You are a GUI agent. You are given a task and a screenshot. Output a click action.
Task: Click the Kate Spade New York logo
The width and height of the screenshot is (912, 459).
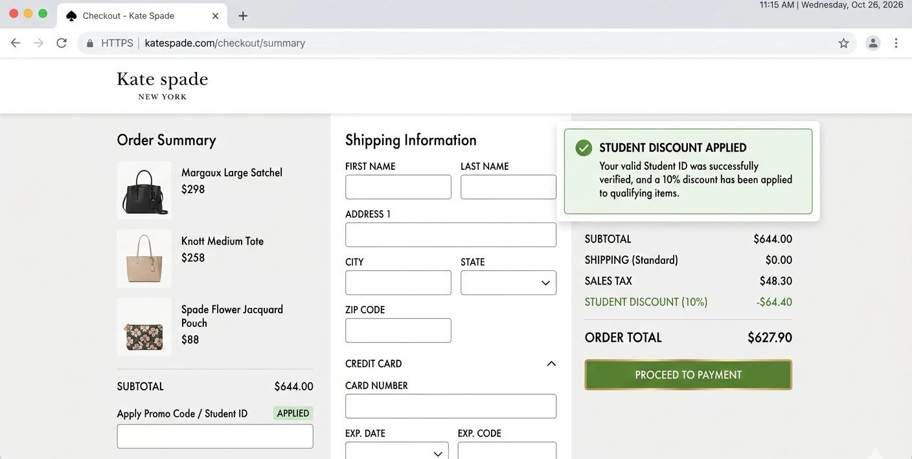click(162, 86)
